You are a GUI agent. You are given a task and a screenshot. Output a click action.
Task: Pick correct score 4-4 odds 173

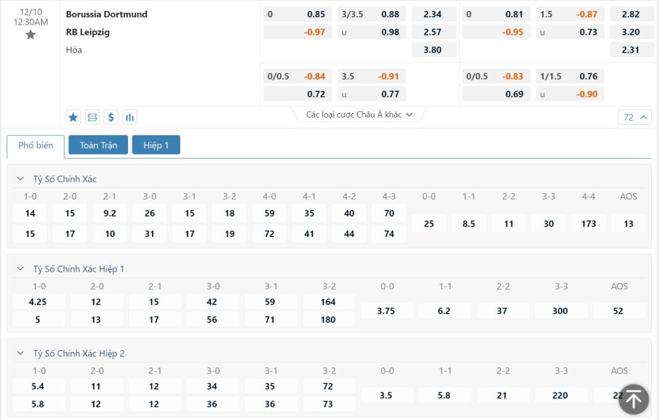(x=588, y=223)
